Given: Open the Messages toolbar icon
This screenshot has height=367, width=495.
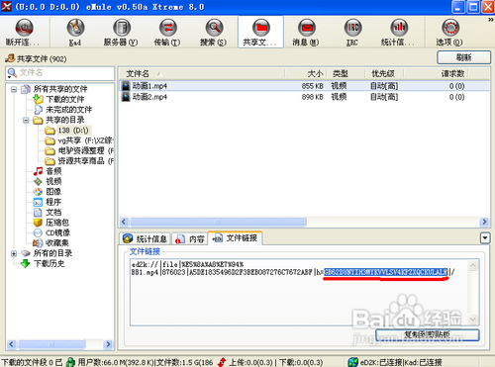Looking at the screenshot, I should click(x=307, y=28).
